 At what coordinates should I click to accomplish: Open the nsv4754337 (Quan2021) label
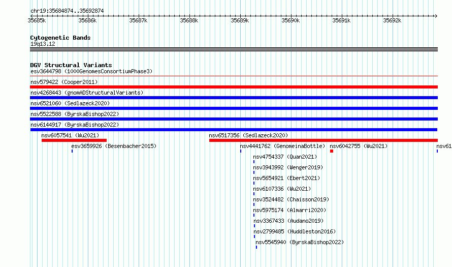(285, 157)
